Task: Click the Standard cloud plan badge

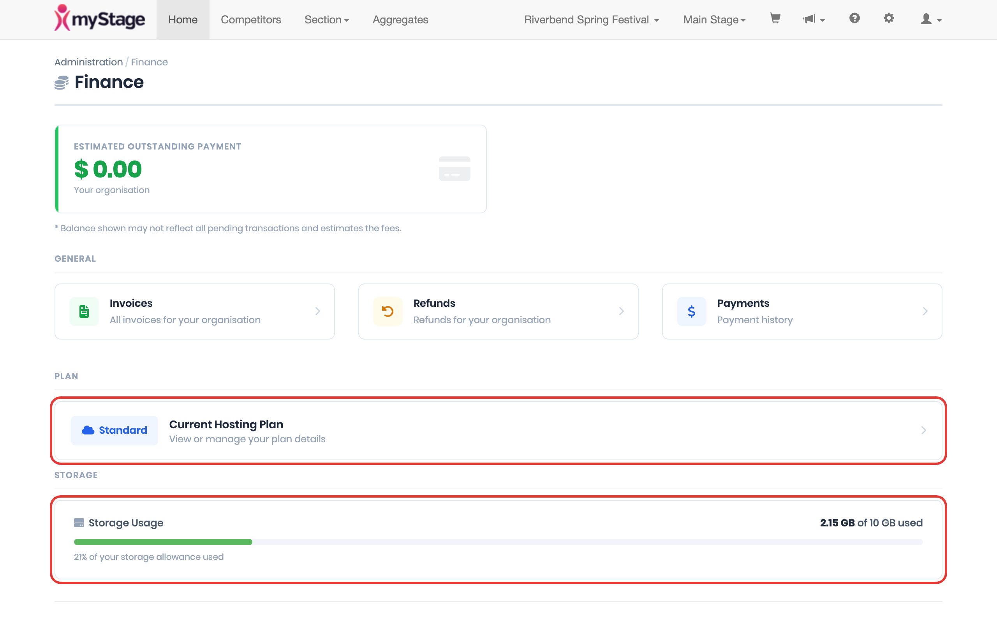Action: pyautogui.click(x=114, y=430)
